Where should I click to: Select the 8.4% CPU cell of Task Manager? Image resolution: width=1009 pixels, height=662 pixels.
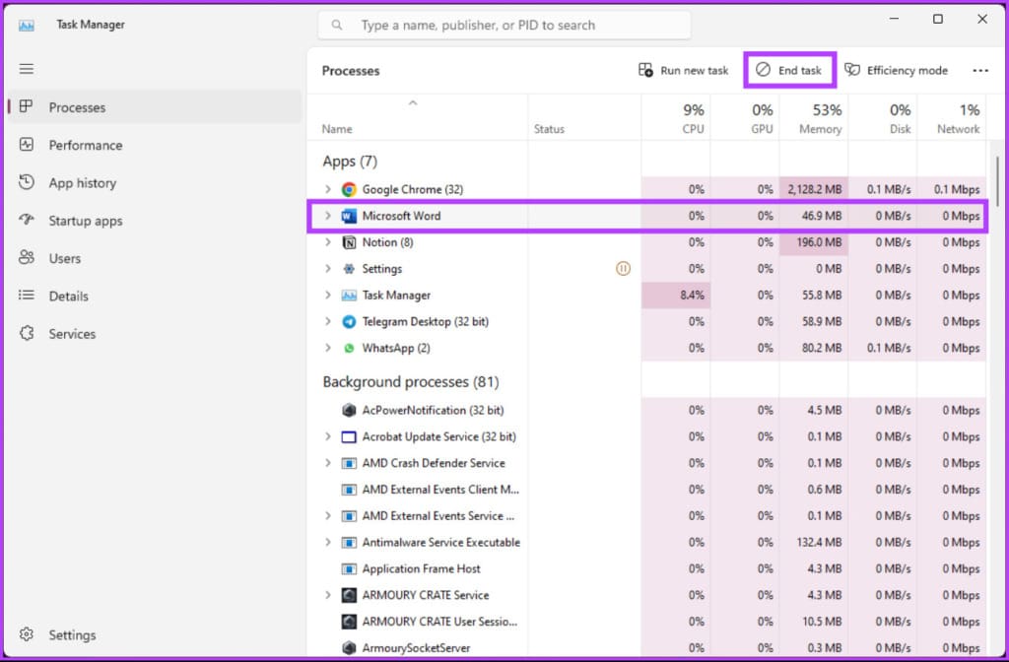[x=676, y=296]
